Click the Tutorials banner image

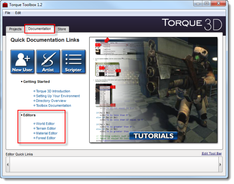(x=153, y=90)
